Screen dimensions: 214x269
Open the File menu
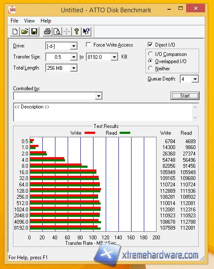tap(14, 21)
